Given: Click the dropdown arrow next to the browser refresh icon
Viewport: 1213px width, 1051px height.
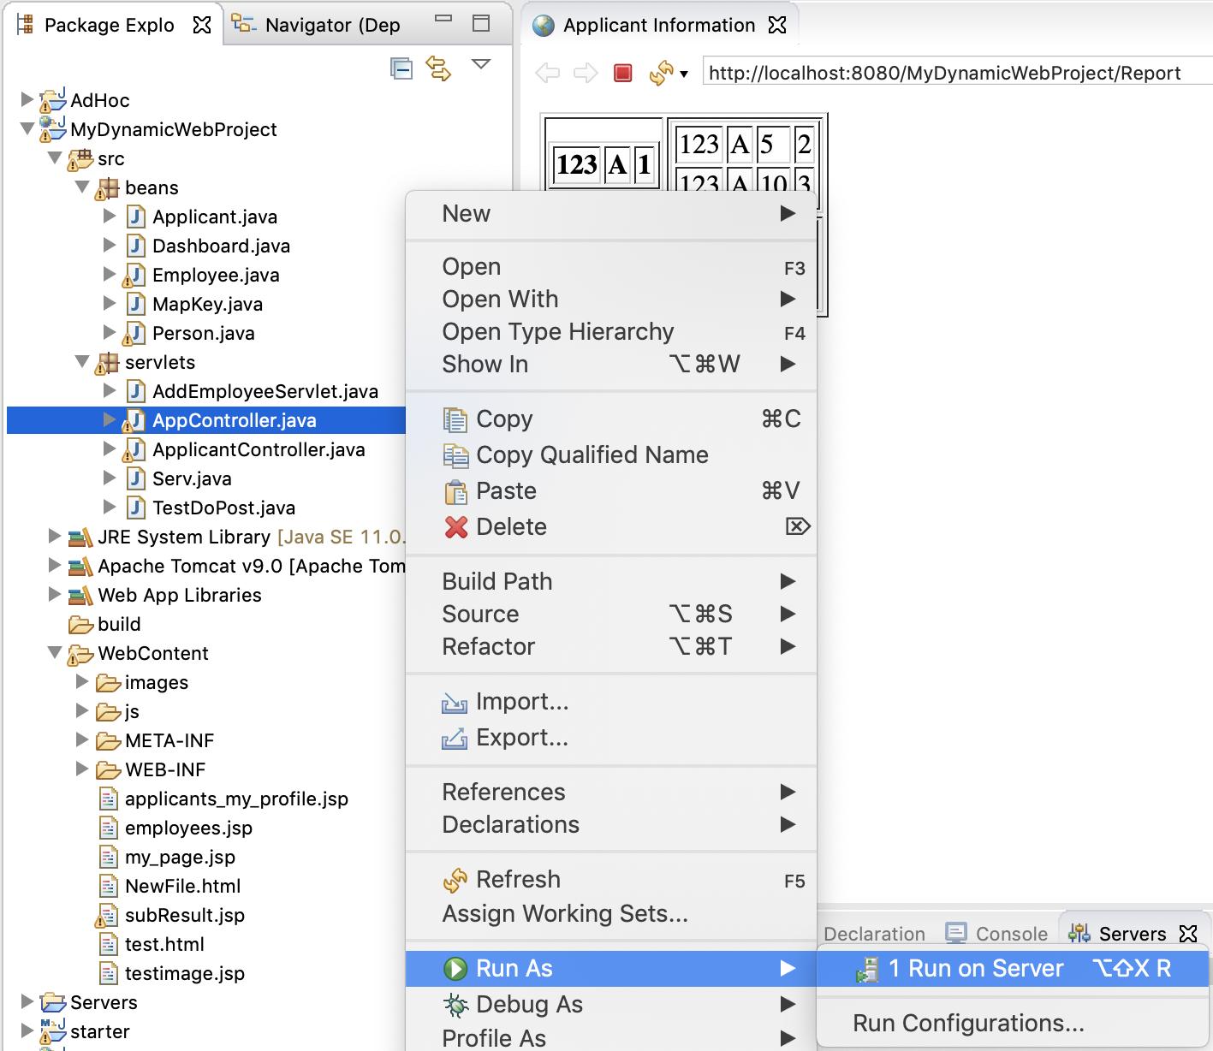Looking at the screenshot, I should (x=682, y=76).
